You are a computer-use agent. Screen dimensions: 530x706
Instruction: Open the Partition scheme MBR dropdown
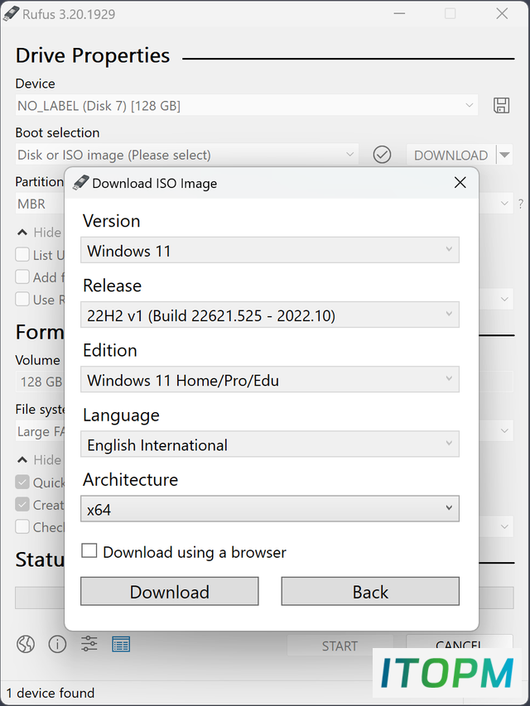40,204
